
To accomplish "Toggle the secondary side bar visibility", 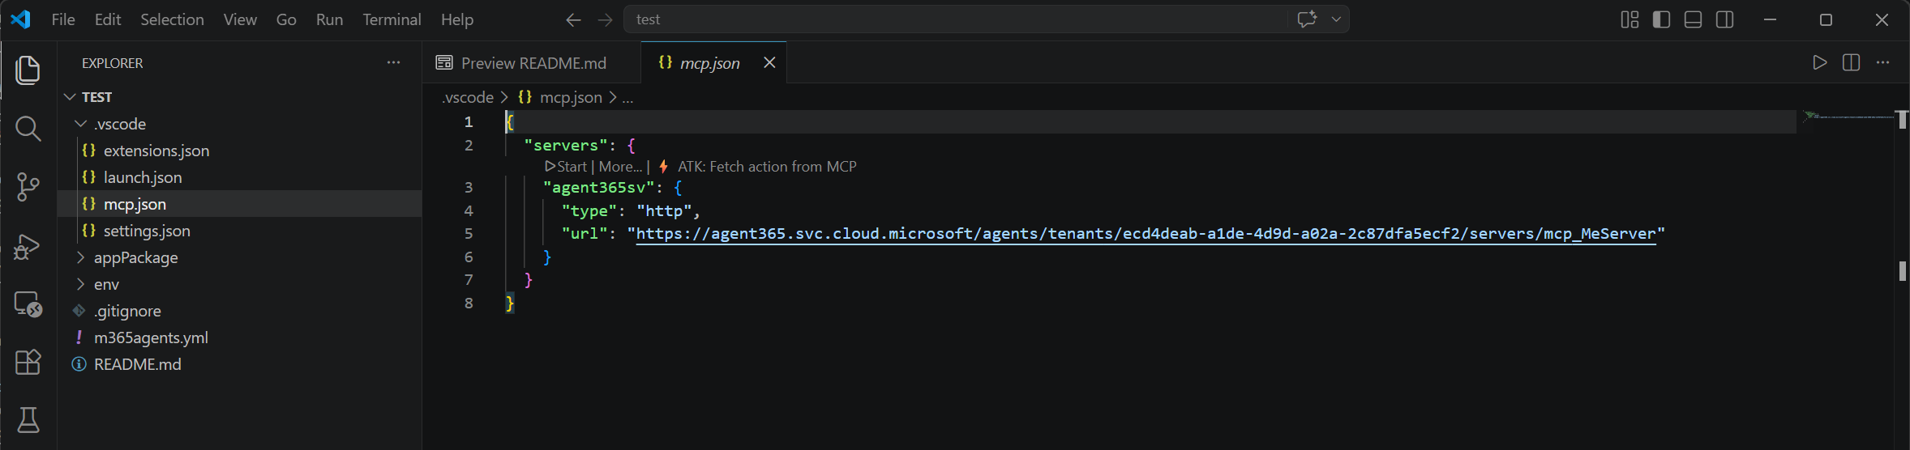I will click(1724, 19).
